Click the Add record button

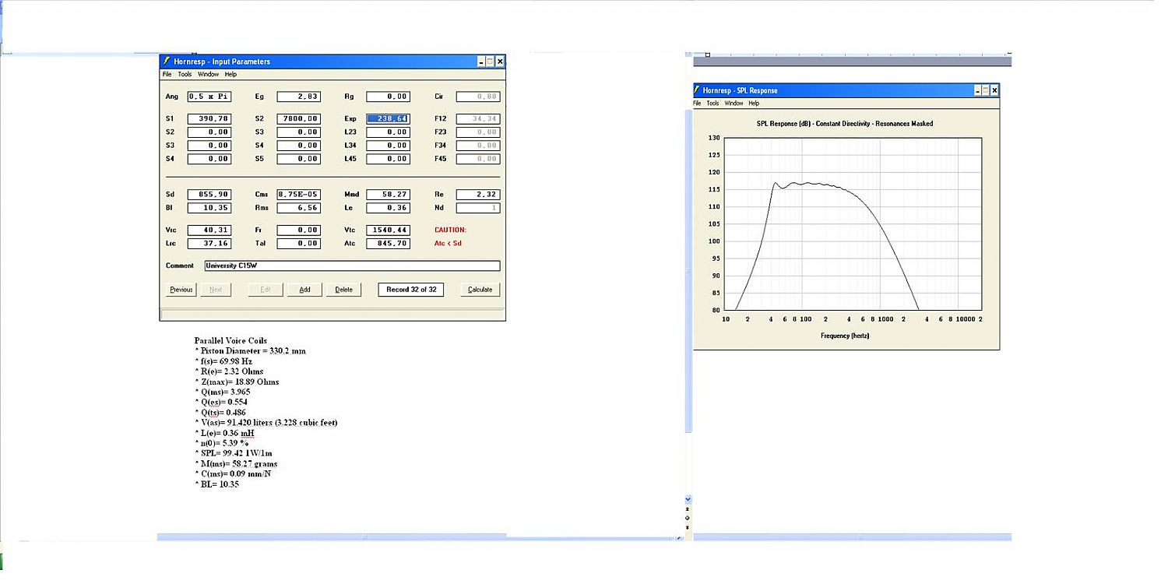click(304, 290)
